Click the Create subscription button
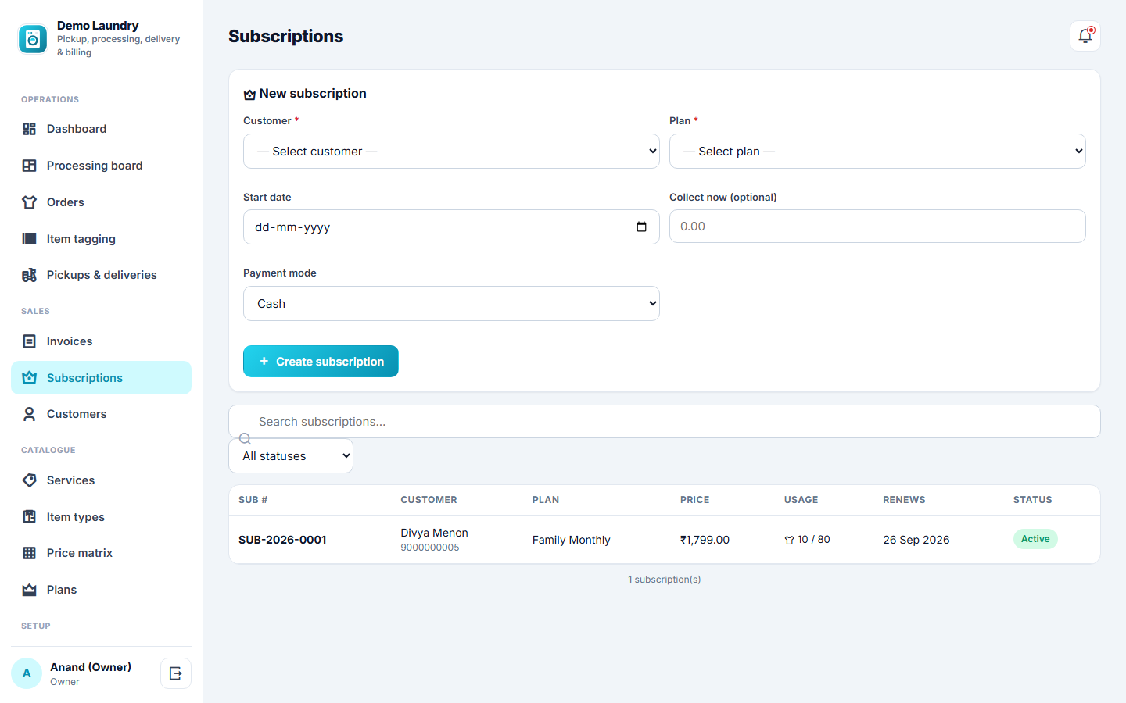The image size is (1126, 703). (321, 362)
